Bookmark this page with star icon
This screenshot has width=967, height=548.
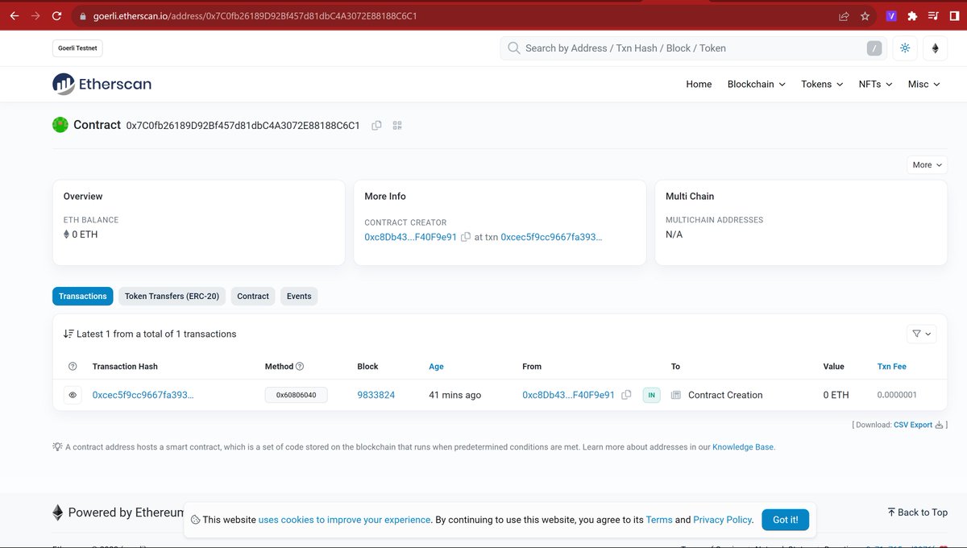coord(865,16)
